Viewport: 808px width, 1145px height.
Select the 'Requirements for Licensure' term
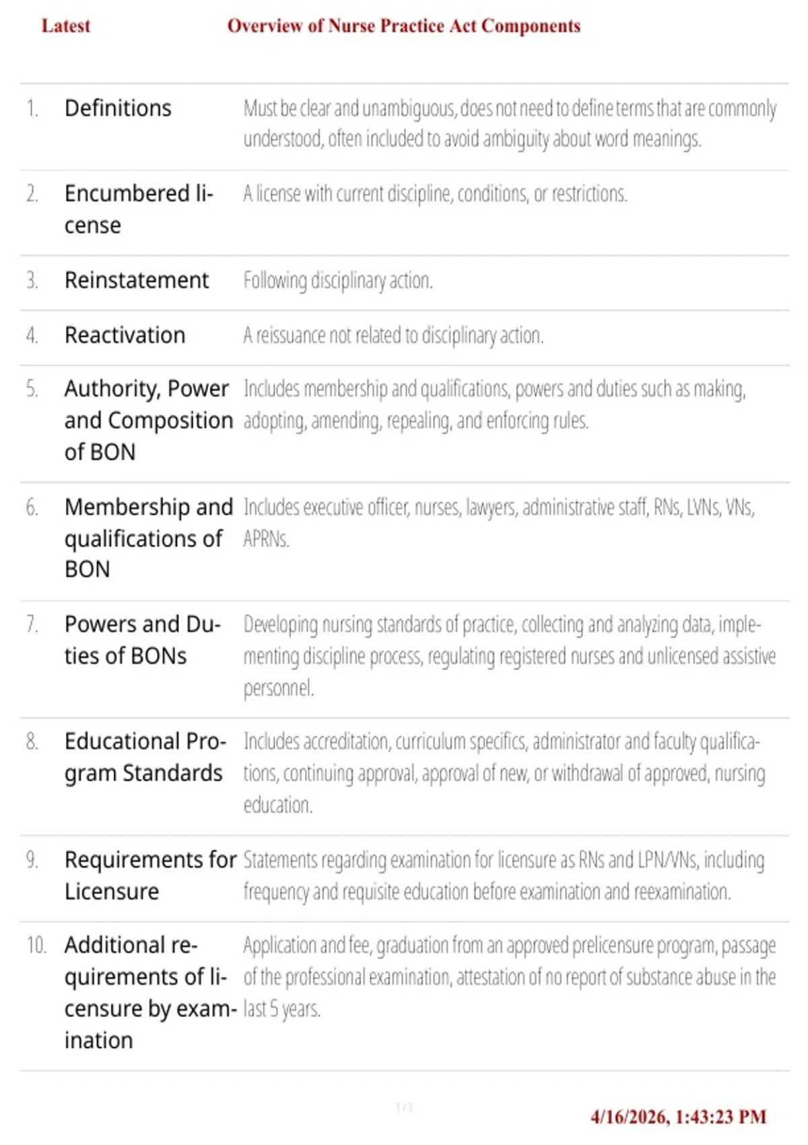tap(151, 875)
